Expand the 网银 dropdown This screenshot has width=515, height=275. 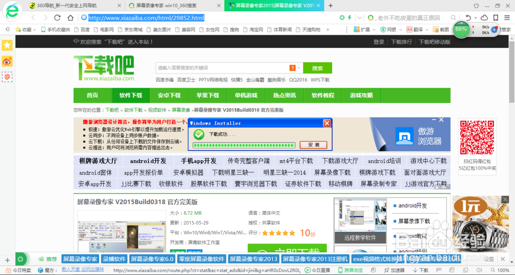(400, 29)
